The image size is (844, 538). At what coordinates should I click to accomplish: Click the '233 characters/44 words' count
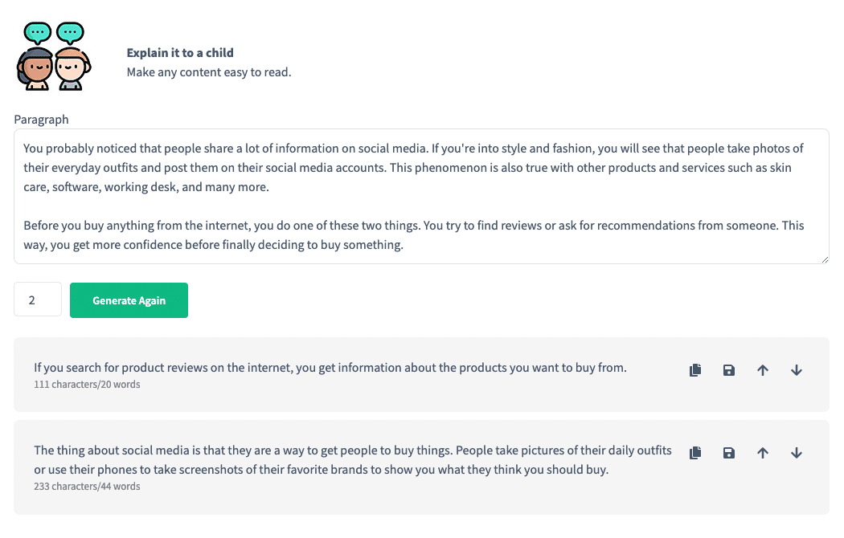[87, 487]
